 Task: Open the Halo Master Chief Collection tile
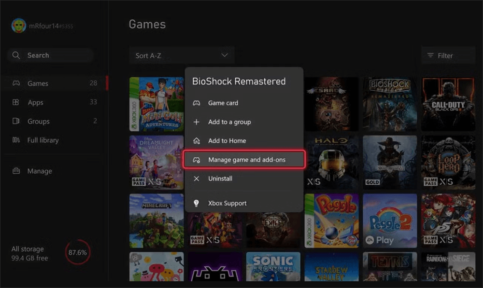331,163
